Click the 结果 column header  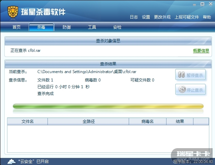click(180, 122)
